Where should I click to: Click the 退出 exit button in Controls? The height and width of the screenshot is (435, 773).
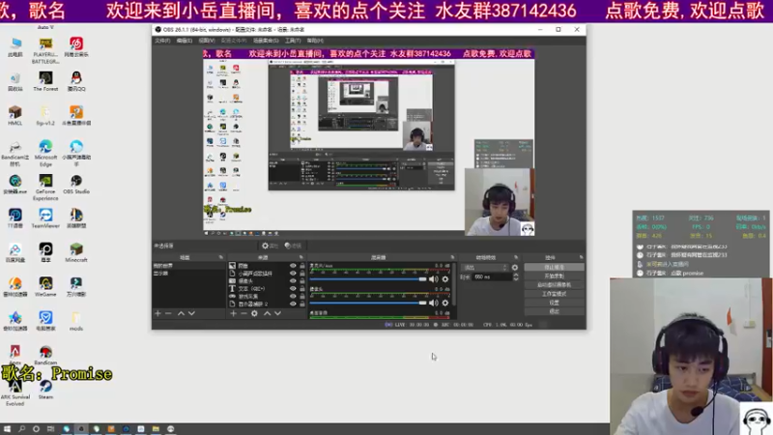tap(554, 311)
